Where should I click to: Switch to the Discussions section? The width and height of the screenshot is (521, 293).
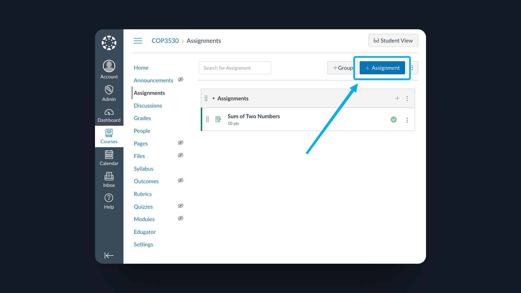(x=148, y=106)
